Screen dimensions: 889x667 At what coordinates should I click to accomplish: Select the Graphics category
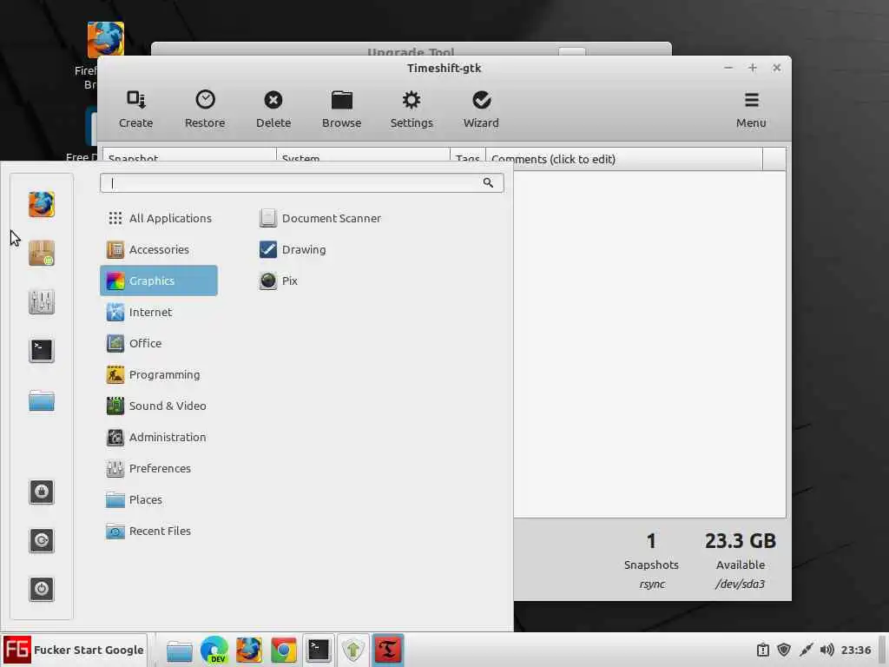(159, 281)
